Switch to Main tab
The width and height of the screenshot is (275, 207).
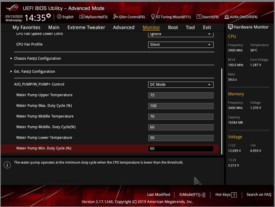tap(54, 27)
